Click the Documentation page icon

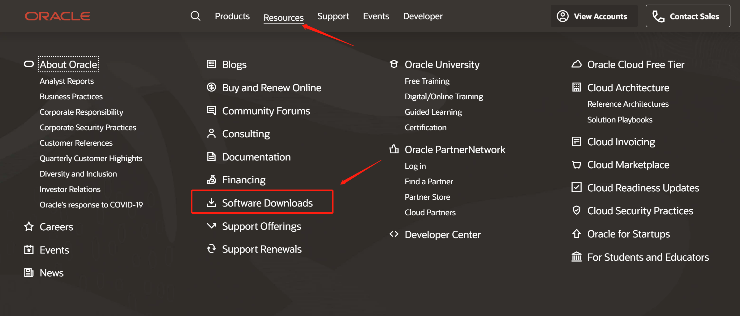(211, 156)
